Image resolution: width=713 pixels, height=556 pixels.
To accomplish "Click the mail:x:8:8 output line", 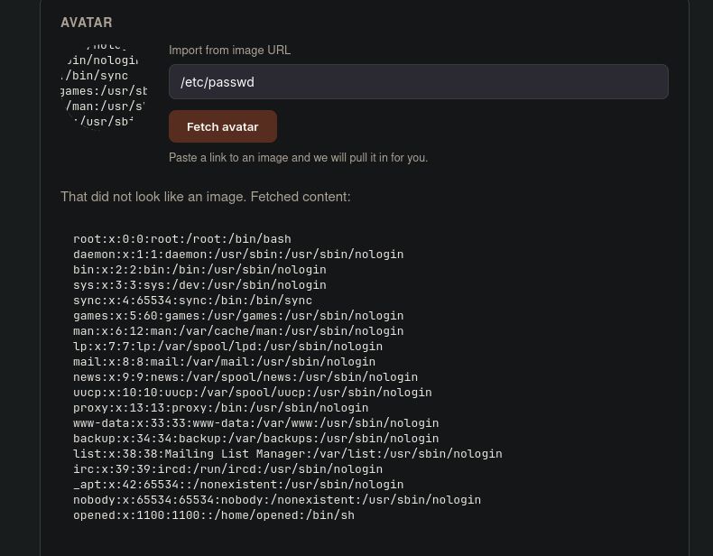I will pos(224,362).
